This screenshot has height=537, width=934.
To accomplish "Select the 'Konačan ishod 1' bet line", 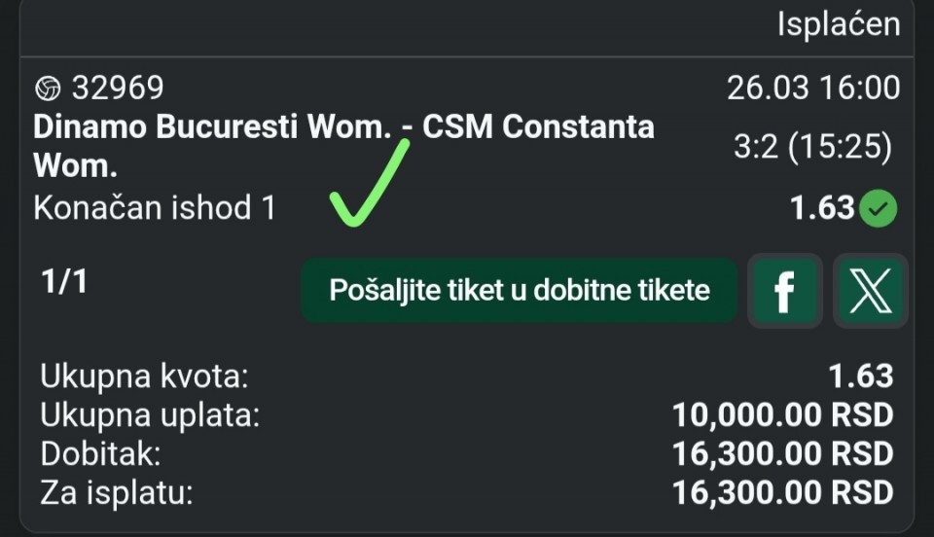I will 155,208.
